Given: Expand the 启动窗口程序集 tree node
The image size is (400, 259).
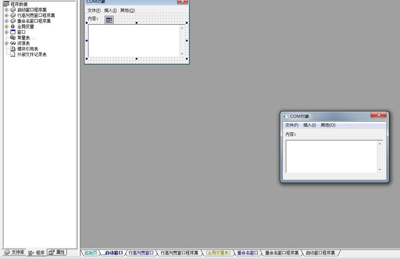Looking at the screenshot, I should [x=6, y=10].
